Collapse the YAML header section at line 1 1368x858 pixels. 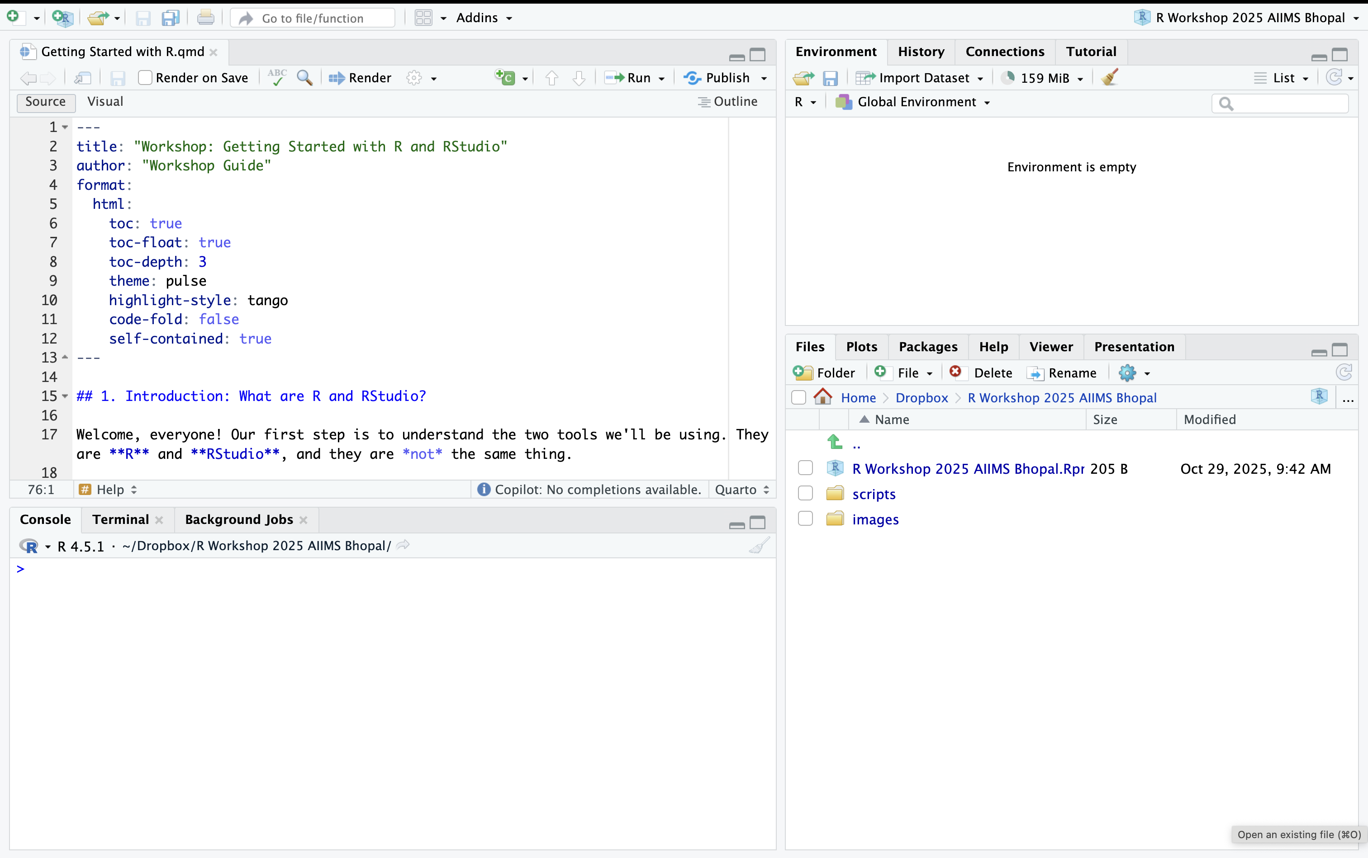click(64, 127)
